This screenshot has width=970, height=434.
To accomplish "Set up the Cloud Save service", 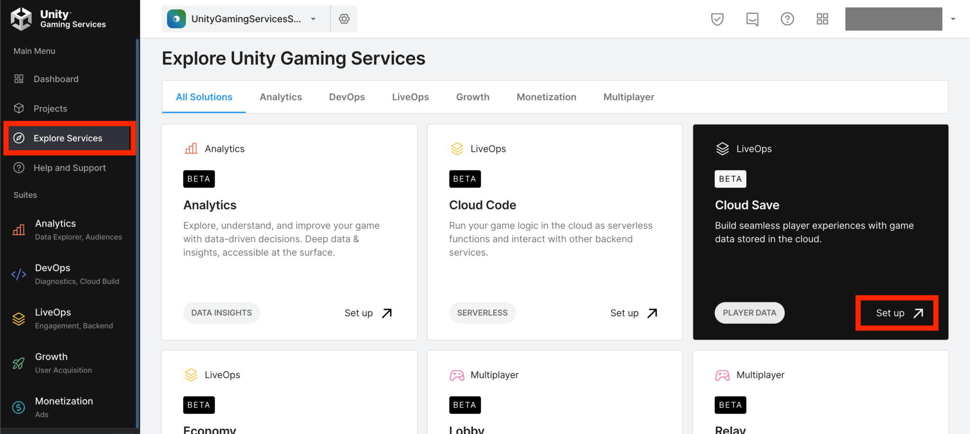I will pyautogui.click(x=896, y=313).
